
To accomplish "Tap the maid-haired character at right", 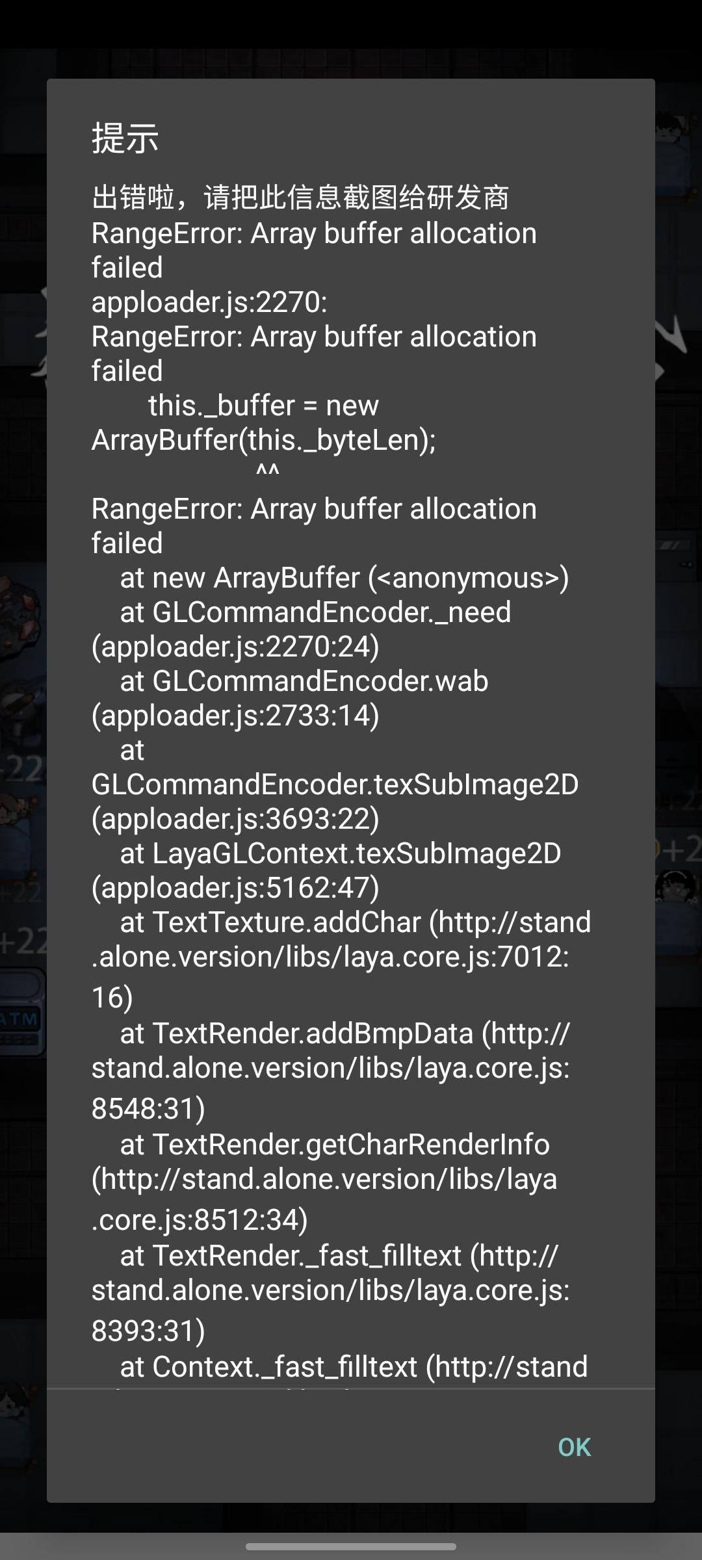I will tap(676, 887).
